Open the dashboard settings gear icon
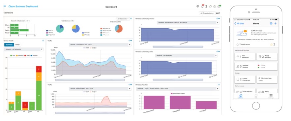 (217, 14)
